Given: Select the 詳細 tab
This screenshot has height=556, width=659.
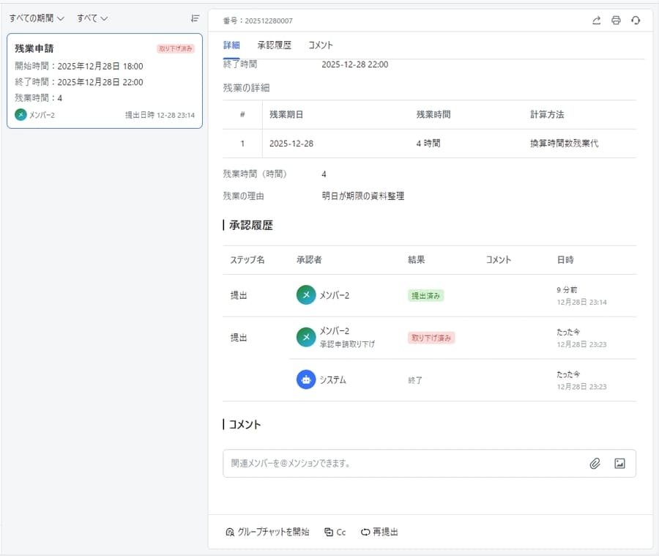Looking at the screenshot, I should coord(231,45).
